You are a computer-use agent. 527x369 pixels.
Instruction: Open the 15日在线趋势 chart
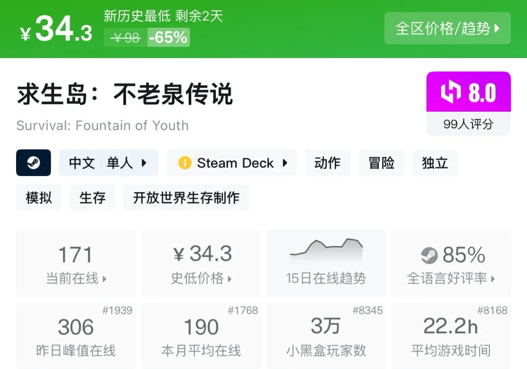coord(326,263)
